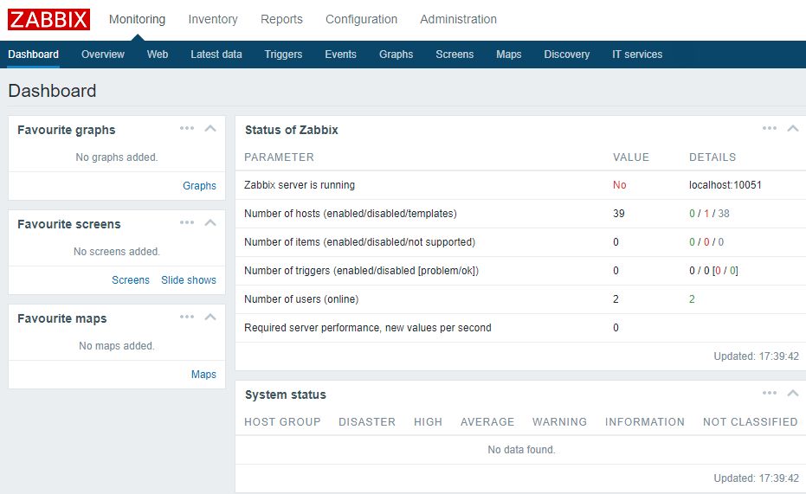806x494 pixels.
Task: Click the AVERAGE severity column header
Action: click(x=487, y=422)
